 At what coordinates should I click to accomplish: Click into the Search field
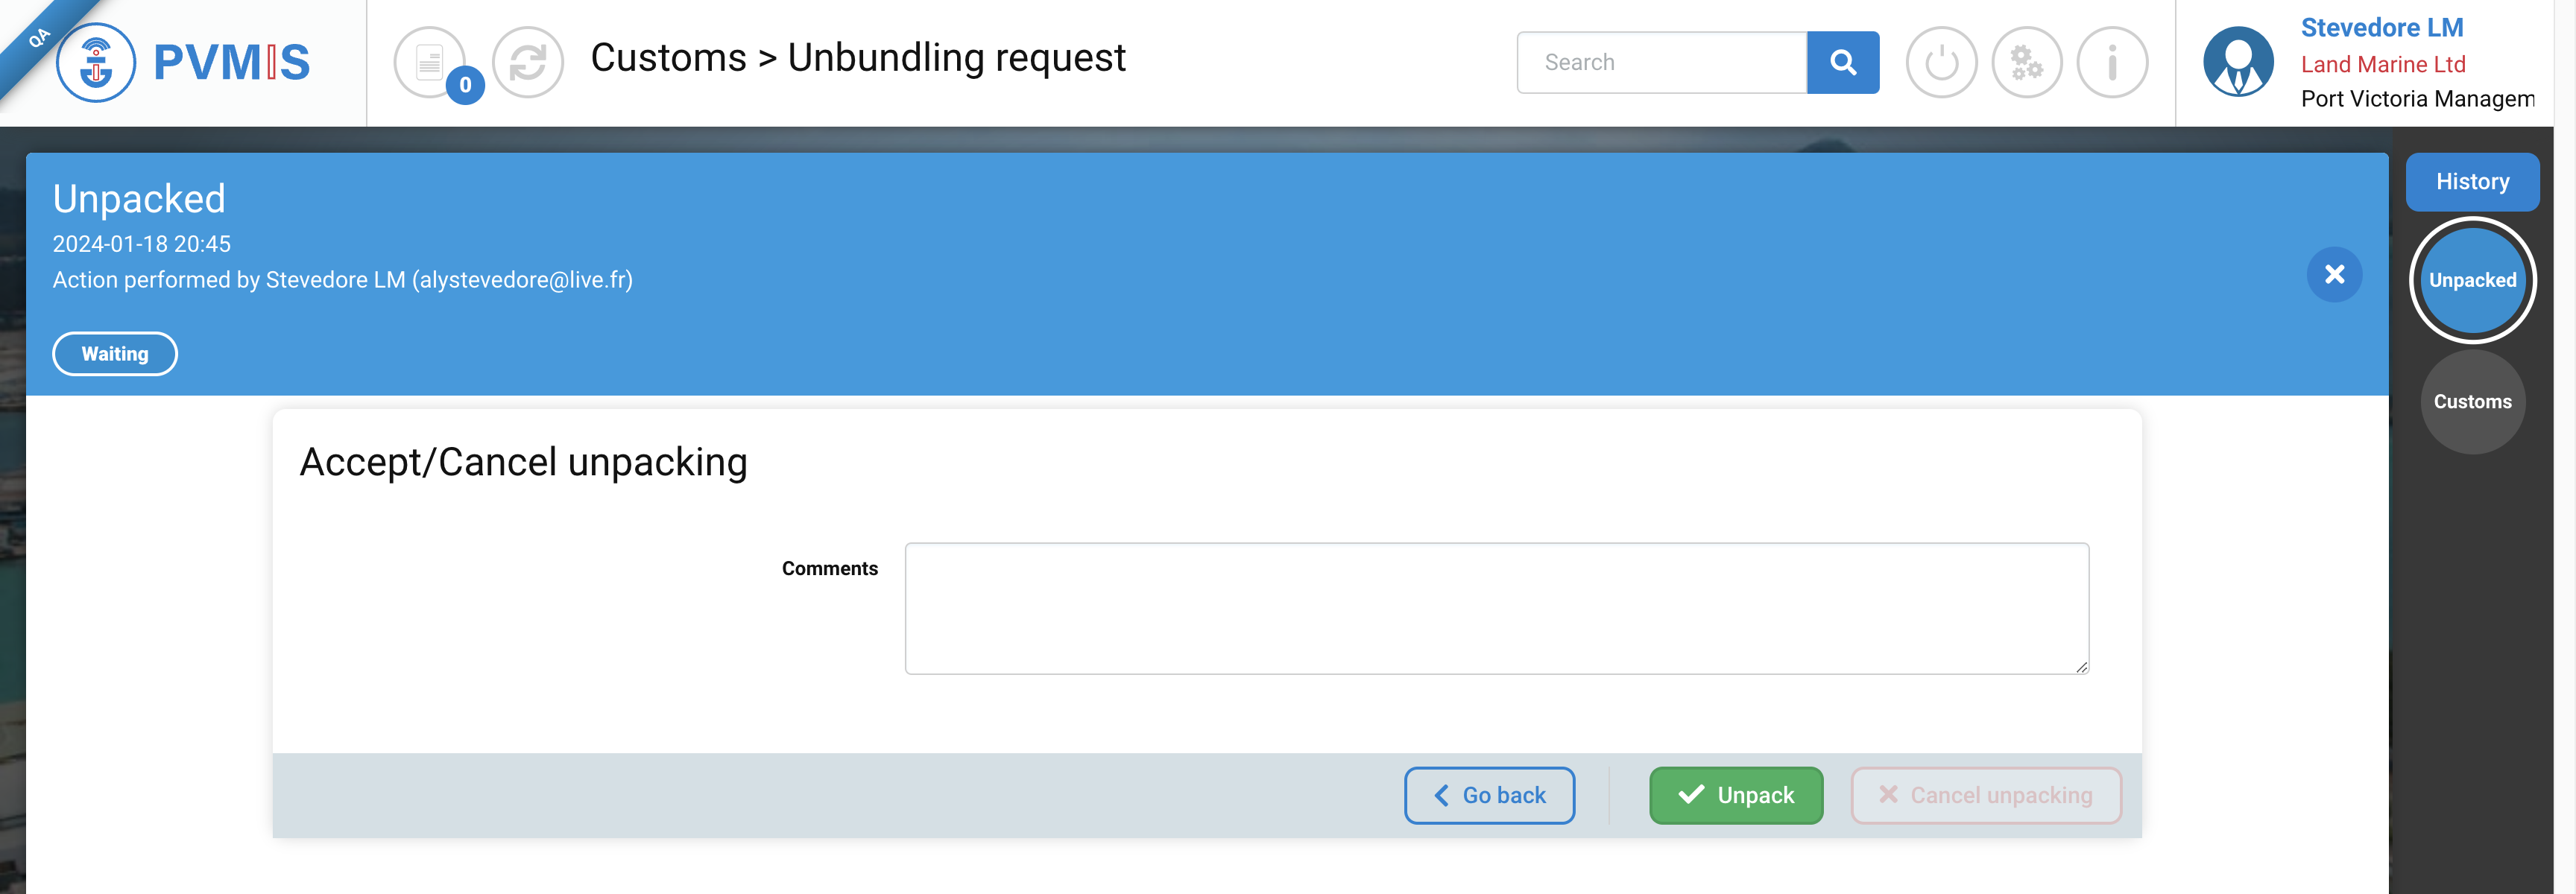[x=1661, y=62]
